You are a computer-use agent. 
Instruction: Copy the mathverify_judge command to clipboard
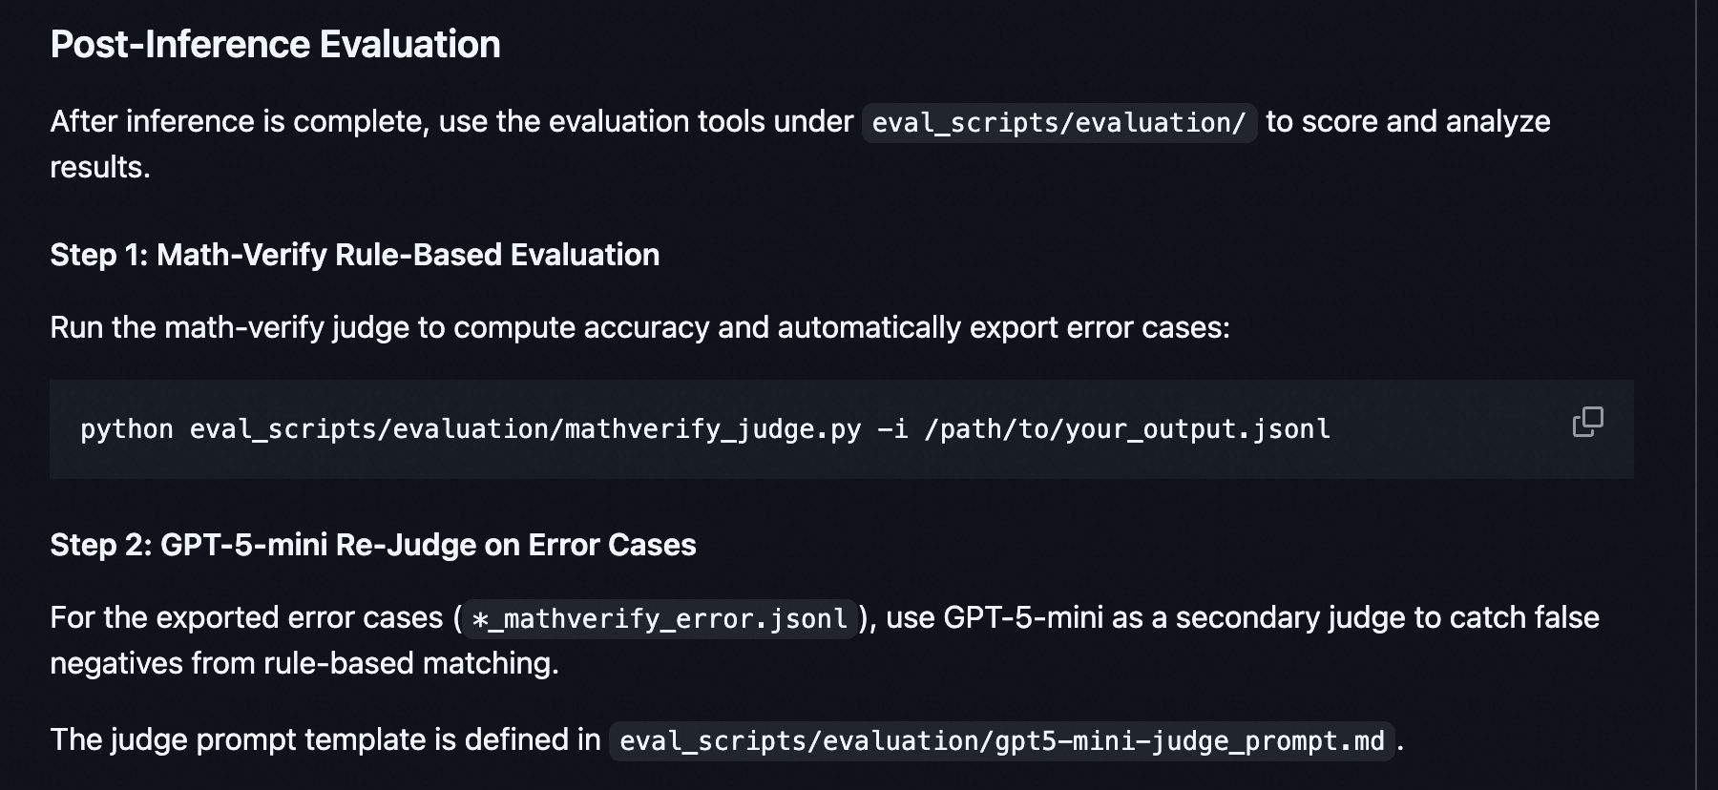[1587, 422]
